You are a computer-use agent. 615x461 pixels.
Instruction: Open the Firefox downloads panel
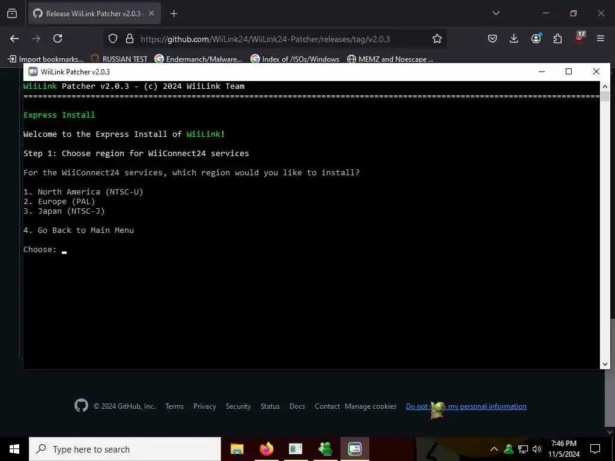pos(514,38)
